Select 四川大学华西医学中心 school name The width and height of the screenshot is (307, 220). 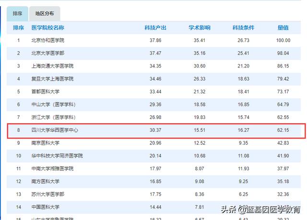55,130
